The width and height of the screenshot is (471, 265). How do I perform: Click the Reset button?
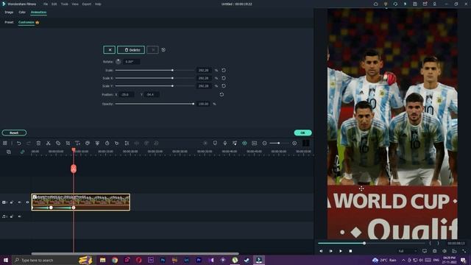tap(14, 132)
